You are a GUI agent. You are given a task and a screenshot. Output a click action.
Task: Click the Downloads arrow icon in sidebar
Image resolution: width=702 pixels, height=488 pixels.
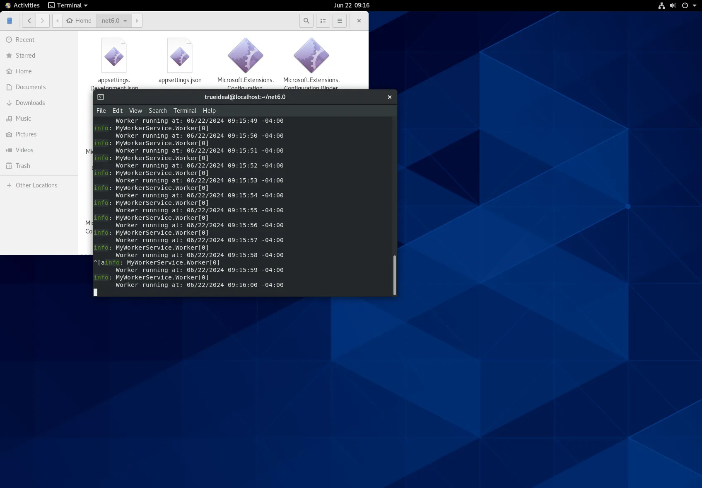point(9,103)
